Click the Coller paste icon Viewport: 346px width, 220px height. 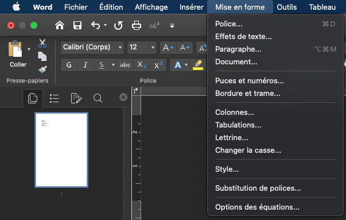pyautogui.click(x=15, y=49)
